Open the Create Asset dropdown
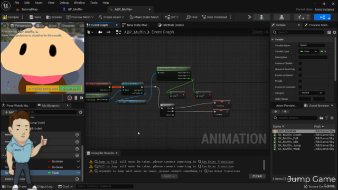338x190 pixels. (x=111, y=17)
